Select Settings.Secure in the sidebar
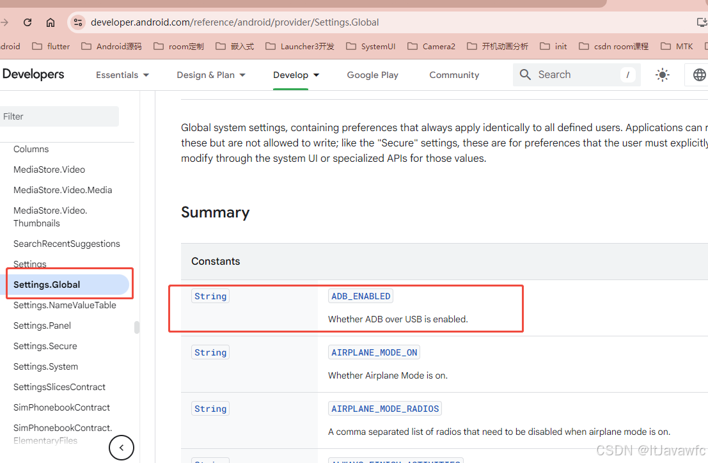The image size is (708, 463). click(x=45, y=346)
